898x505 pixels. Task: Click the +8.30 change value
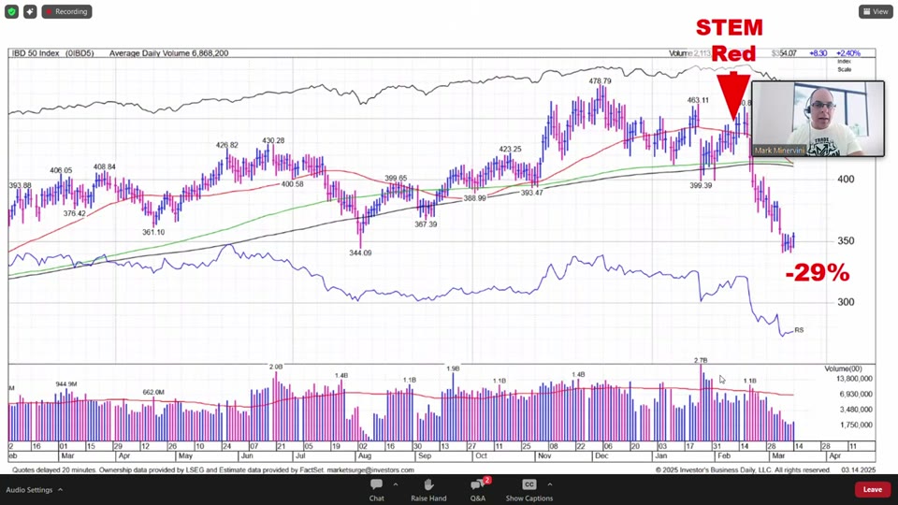pos(818,53)
